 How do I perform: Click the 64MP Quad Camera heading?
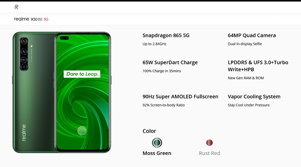pos(252,35)
